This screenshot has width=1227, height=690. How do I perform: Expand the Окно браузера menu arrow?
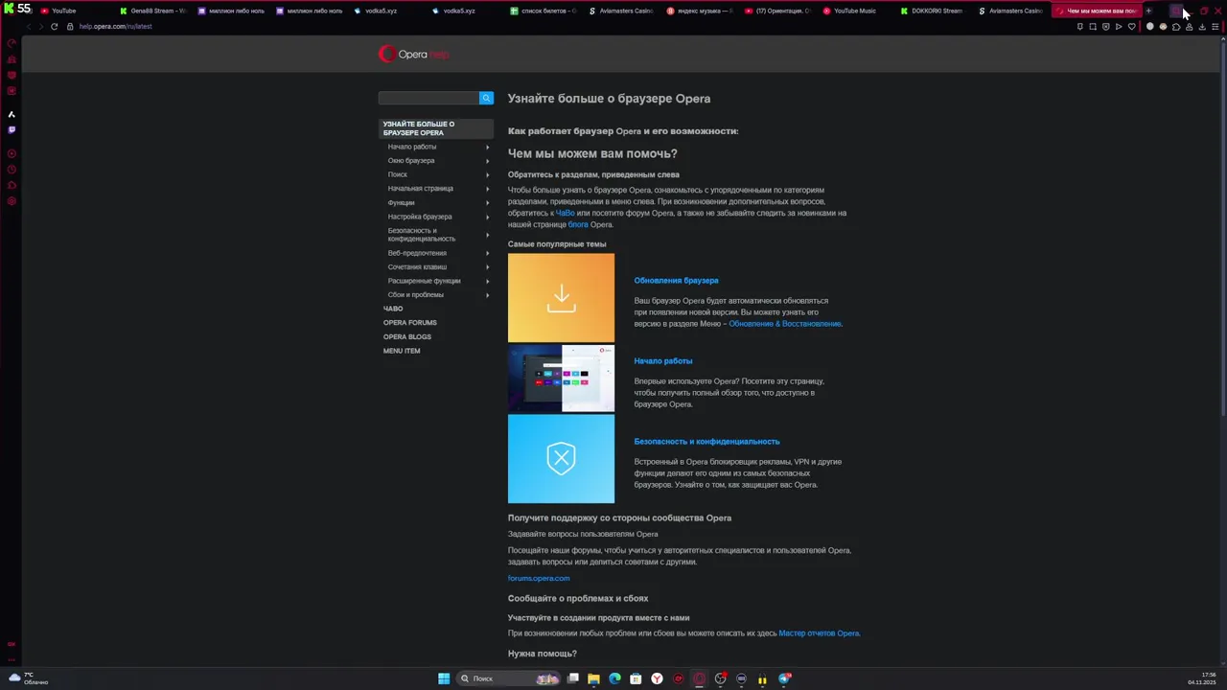tap(487, 161)
